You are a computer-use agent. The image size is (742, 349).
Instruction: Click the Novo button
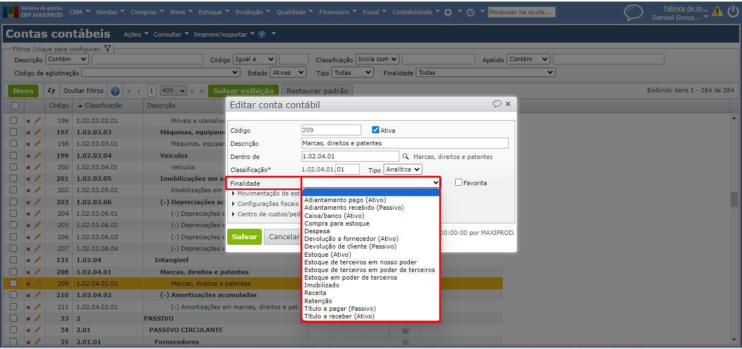coord(23,91)
